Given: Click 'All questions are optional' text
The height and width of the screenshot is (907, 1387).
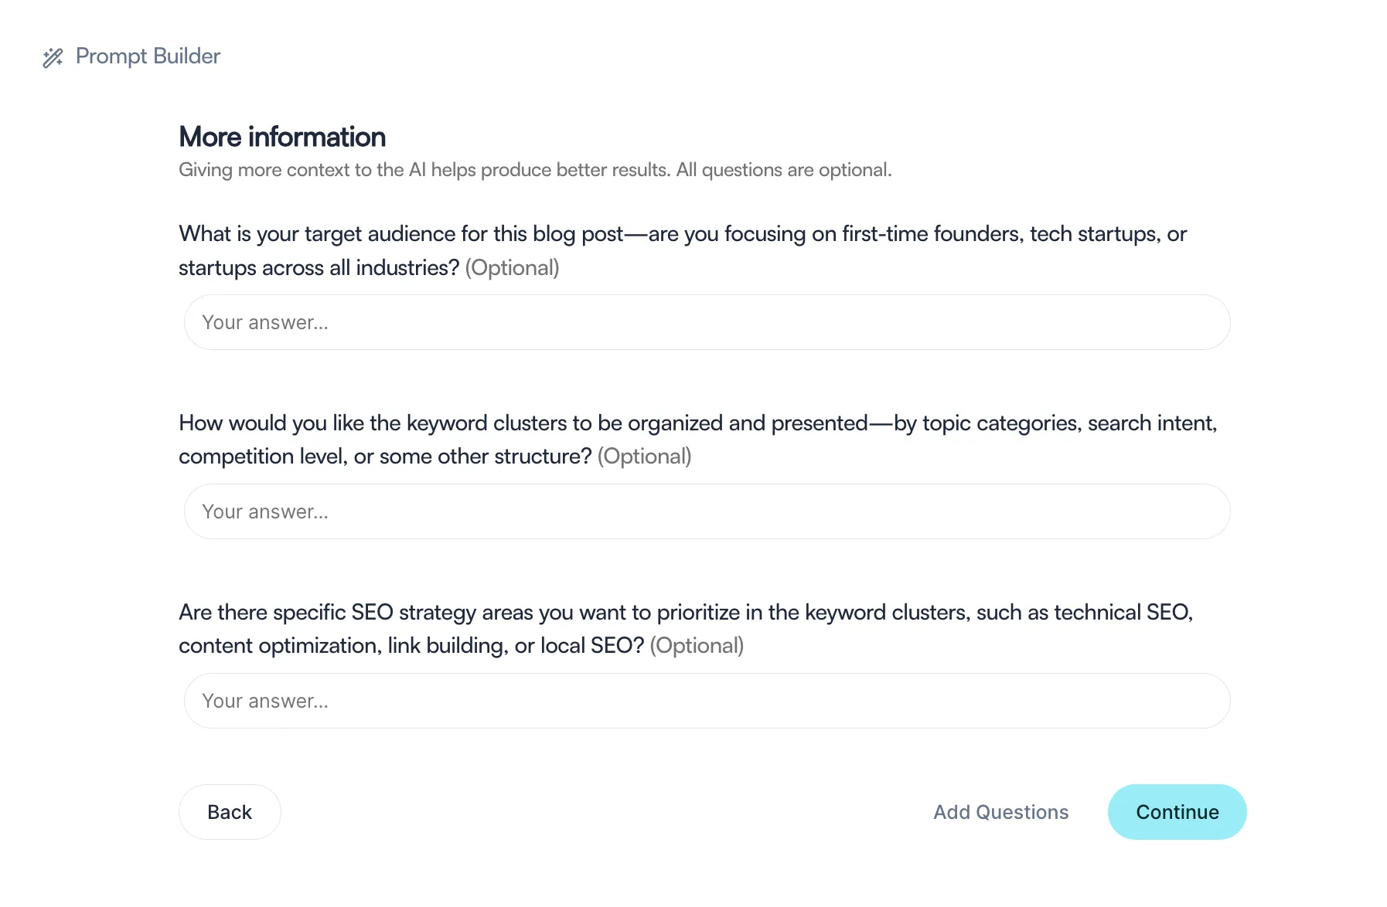Looking at the screenshot, I should click(784, 170).
